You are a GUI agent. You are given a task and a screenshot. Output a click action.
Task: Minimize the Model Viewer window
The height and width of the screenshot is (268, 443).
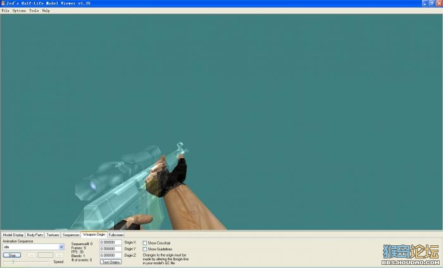tap(425, 3)
